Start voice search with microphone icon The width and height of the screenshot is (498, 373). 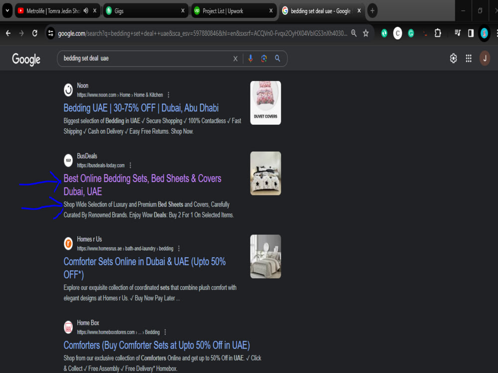coord(250,58)
